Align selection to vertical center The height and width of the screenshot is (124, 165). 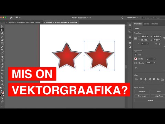pos(158,79)
